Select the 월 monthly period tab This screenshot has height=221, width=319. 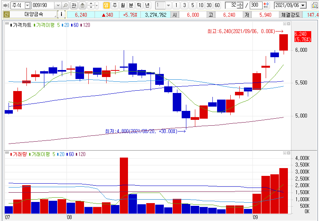click(123, 5)
